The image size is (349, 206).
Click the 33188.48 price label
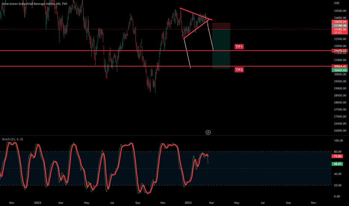coord(340,25)
